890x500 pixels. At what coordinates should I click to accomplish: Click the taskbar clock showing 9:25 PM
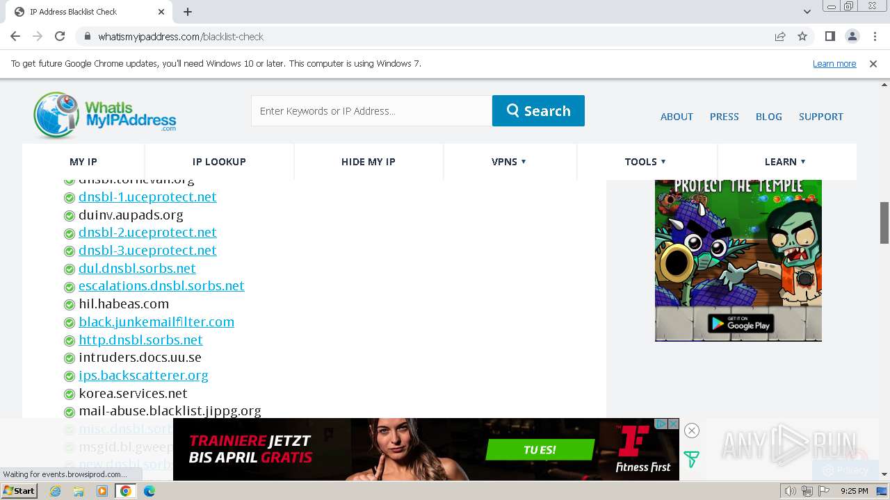pyautogui.click(x=854, y=491)
